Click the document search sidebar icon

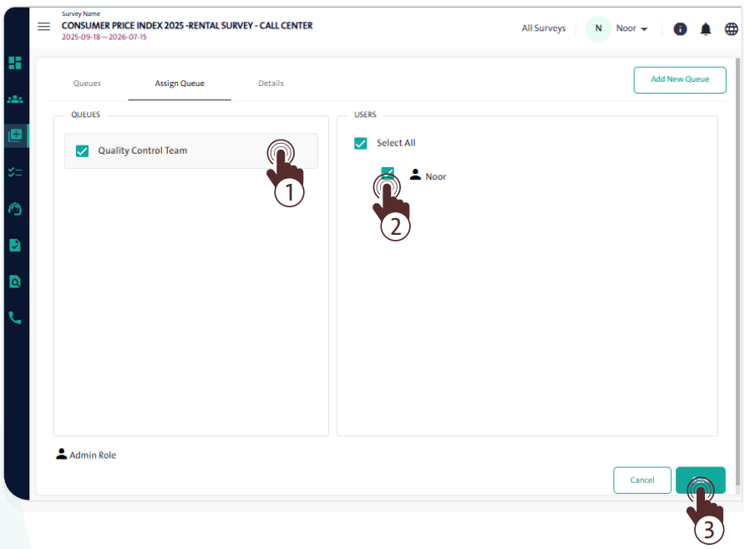pos(14,282)
